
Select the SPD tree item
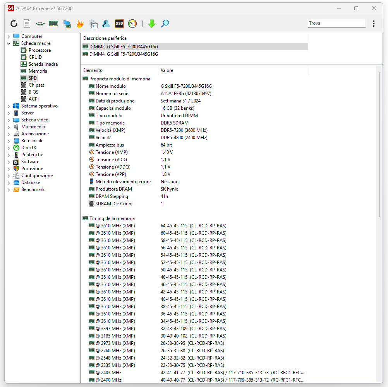click(33, 78)
